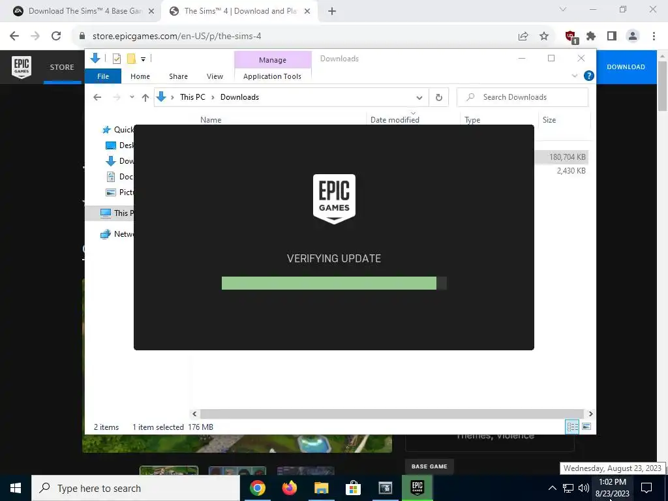Open the recent locations dropdown in File Explorer
The width and height of the screenshot is (668, 501).
pyautogui.click(x=132, y=97)
